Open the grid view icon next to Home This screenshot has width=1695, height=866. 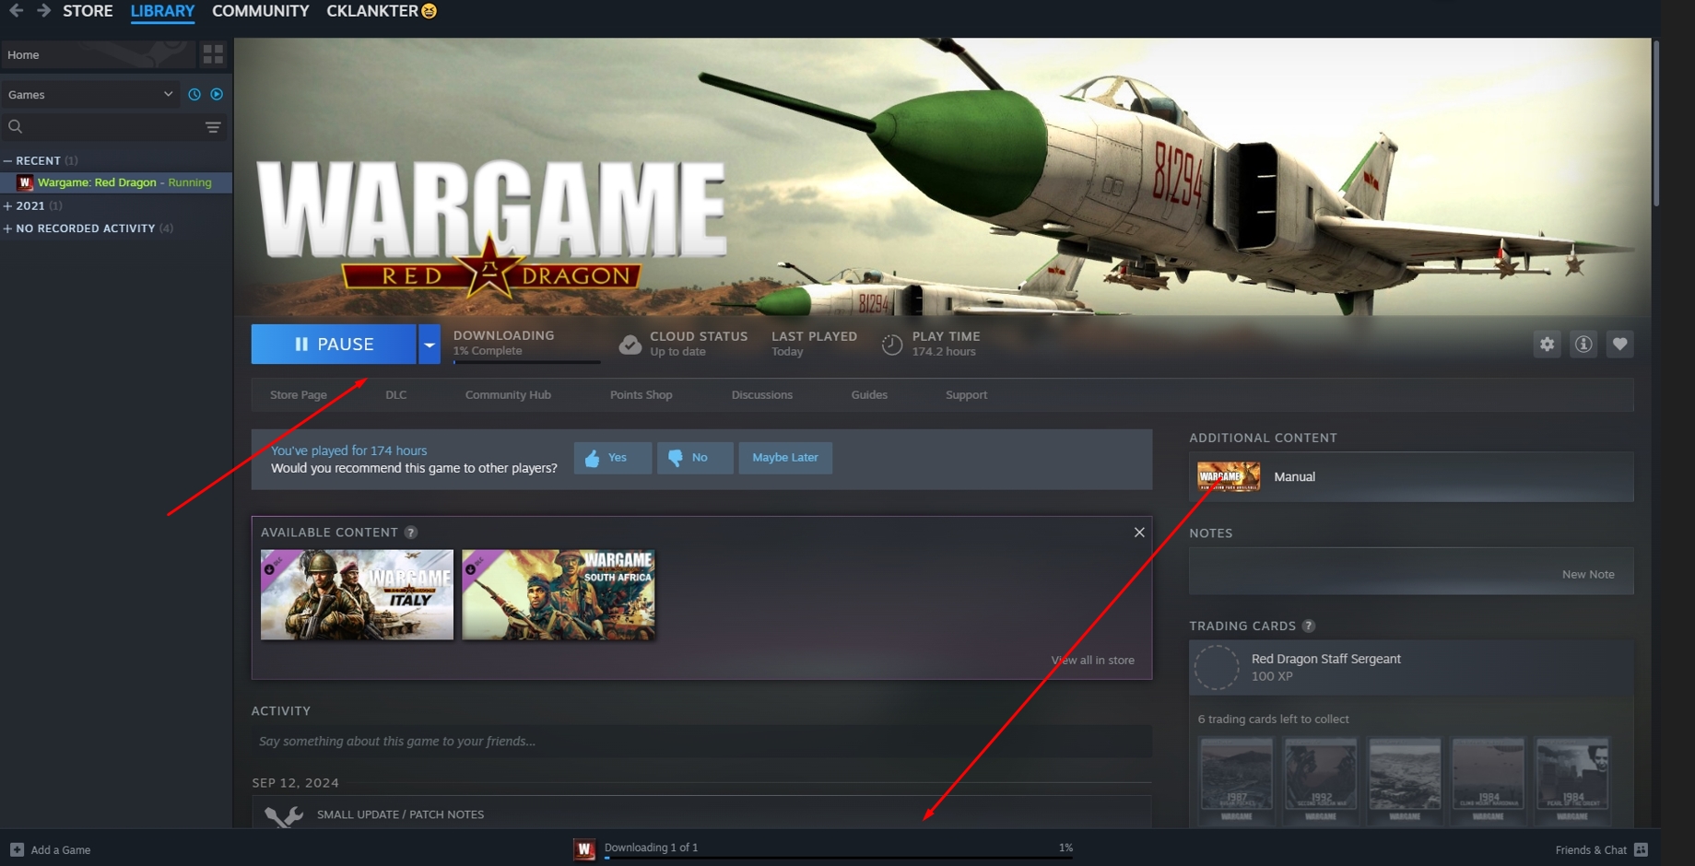(x=213, y=54)
